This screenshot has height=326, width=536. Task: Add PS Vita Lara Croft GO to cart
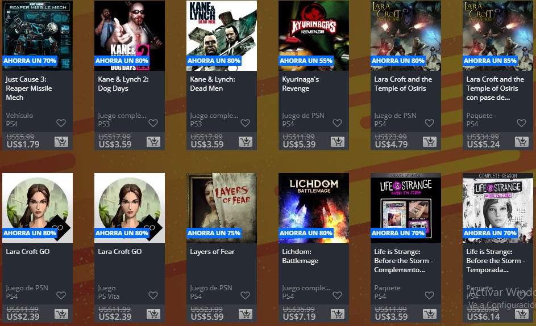[x=153, y=314]
